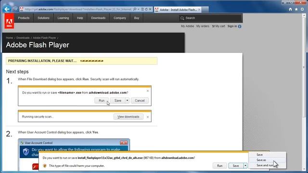Click the security shield warning icon

click(45, 166)
